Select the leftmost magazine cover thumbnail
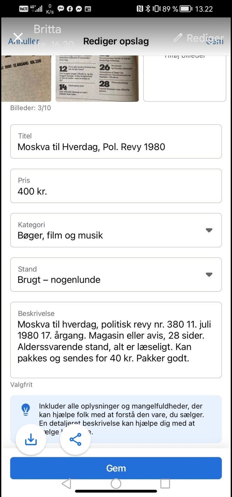232x497 pixels. pos(26,78)
